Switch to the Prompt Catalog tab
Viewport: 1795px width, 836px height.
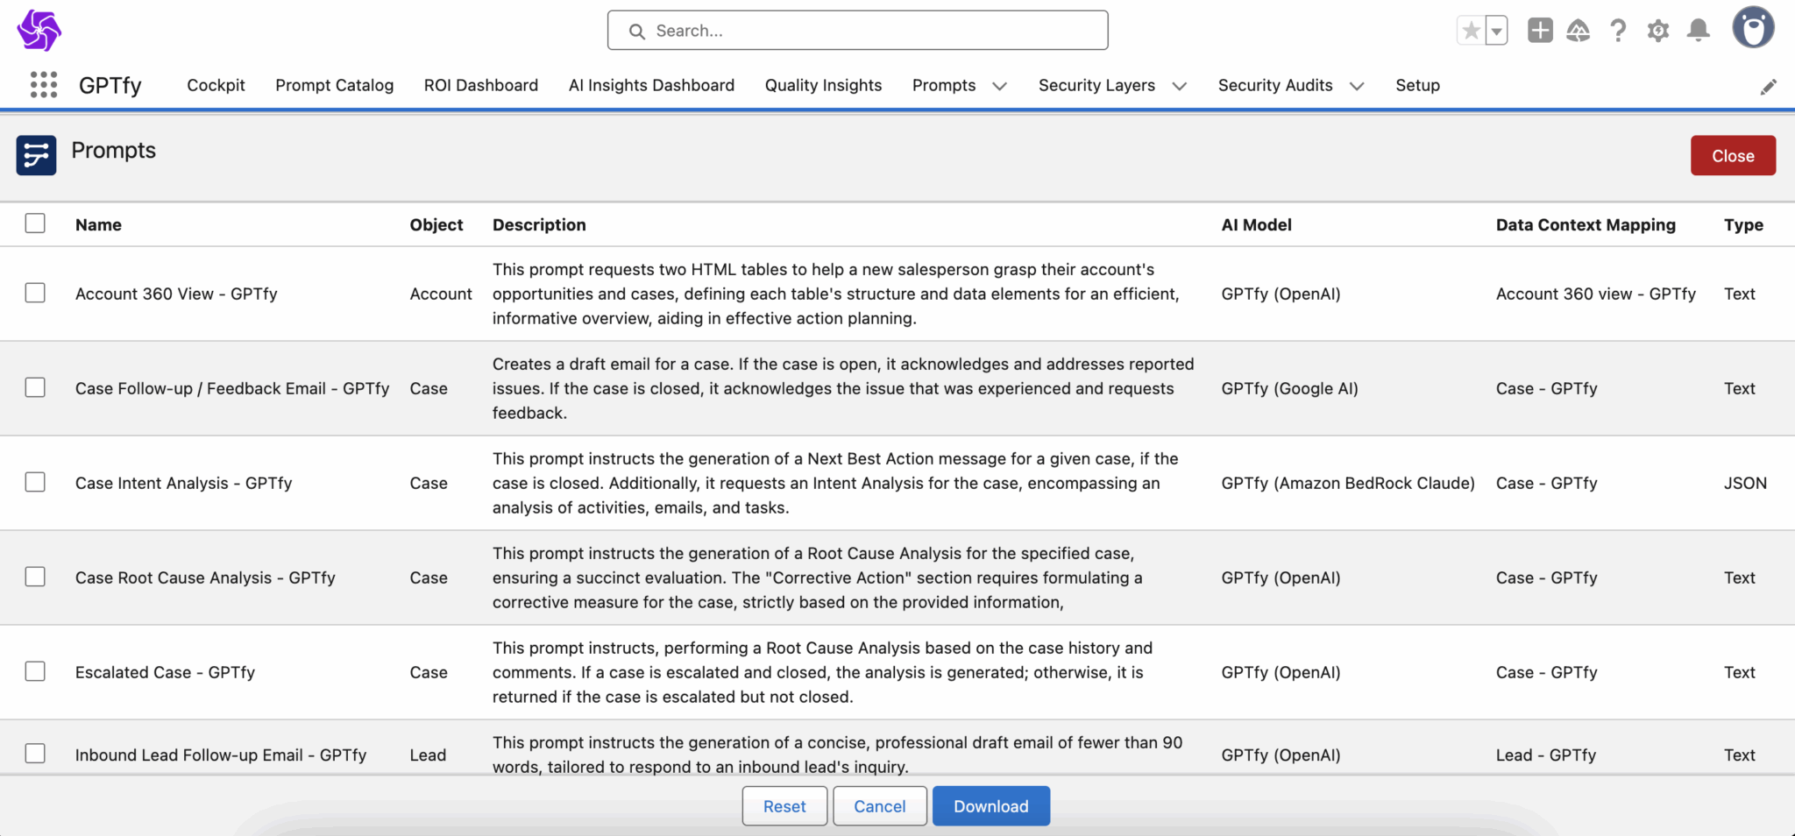pyautogui.click(x=334, y=85)
